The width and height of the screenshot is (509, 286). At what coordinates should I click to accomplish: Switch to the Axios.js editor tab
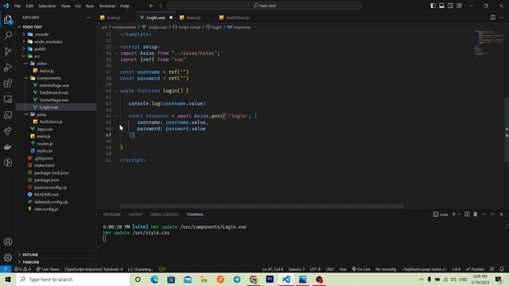point(193,17)
